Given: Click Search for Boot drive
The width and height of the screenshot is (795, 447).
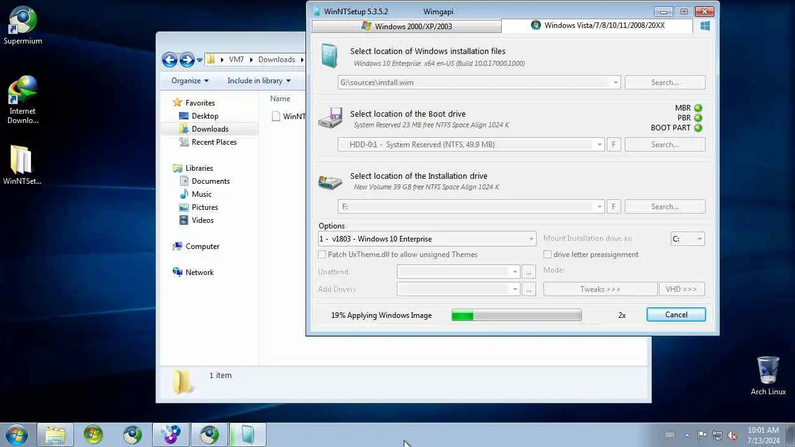Looking at the screenshot, I should (x=665, y=145).
